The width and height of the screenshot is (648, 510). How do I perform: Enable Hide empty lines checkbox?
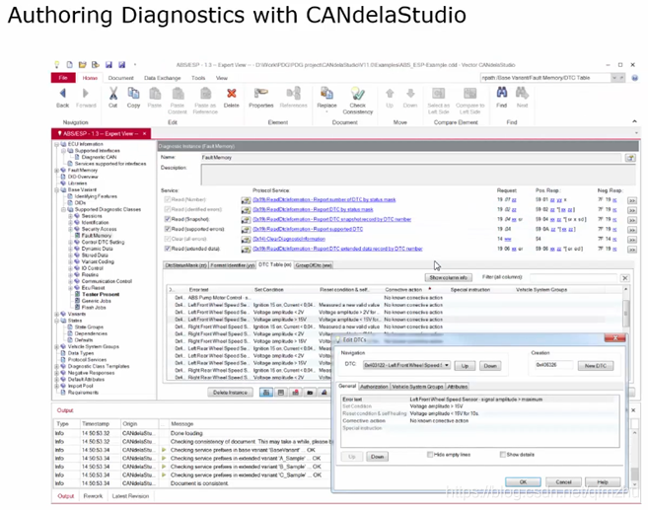(430, 455)
